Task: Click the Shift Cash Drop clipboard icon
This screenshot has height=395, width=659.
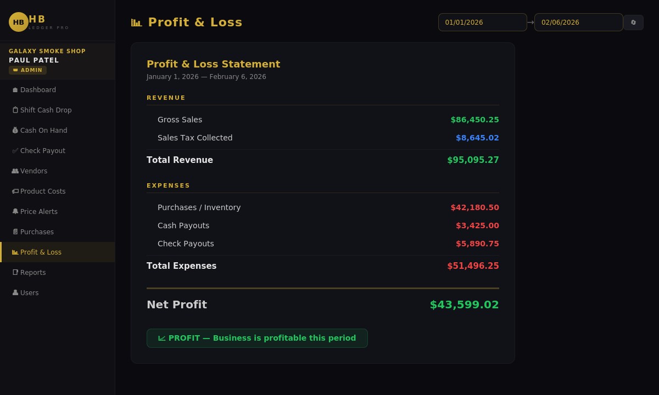Action: click(x=15, y=110)
